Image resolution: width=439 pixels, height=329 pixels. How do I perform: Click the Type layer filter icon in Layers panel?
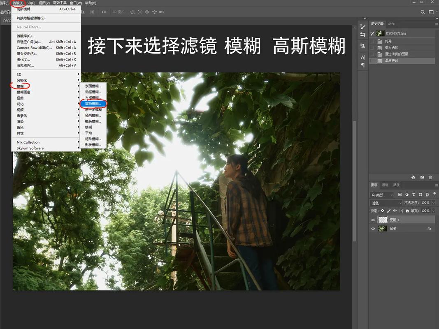(x=413, y=195)
